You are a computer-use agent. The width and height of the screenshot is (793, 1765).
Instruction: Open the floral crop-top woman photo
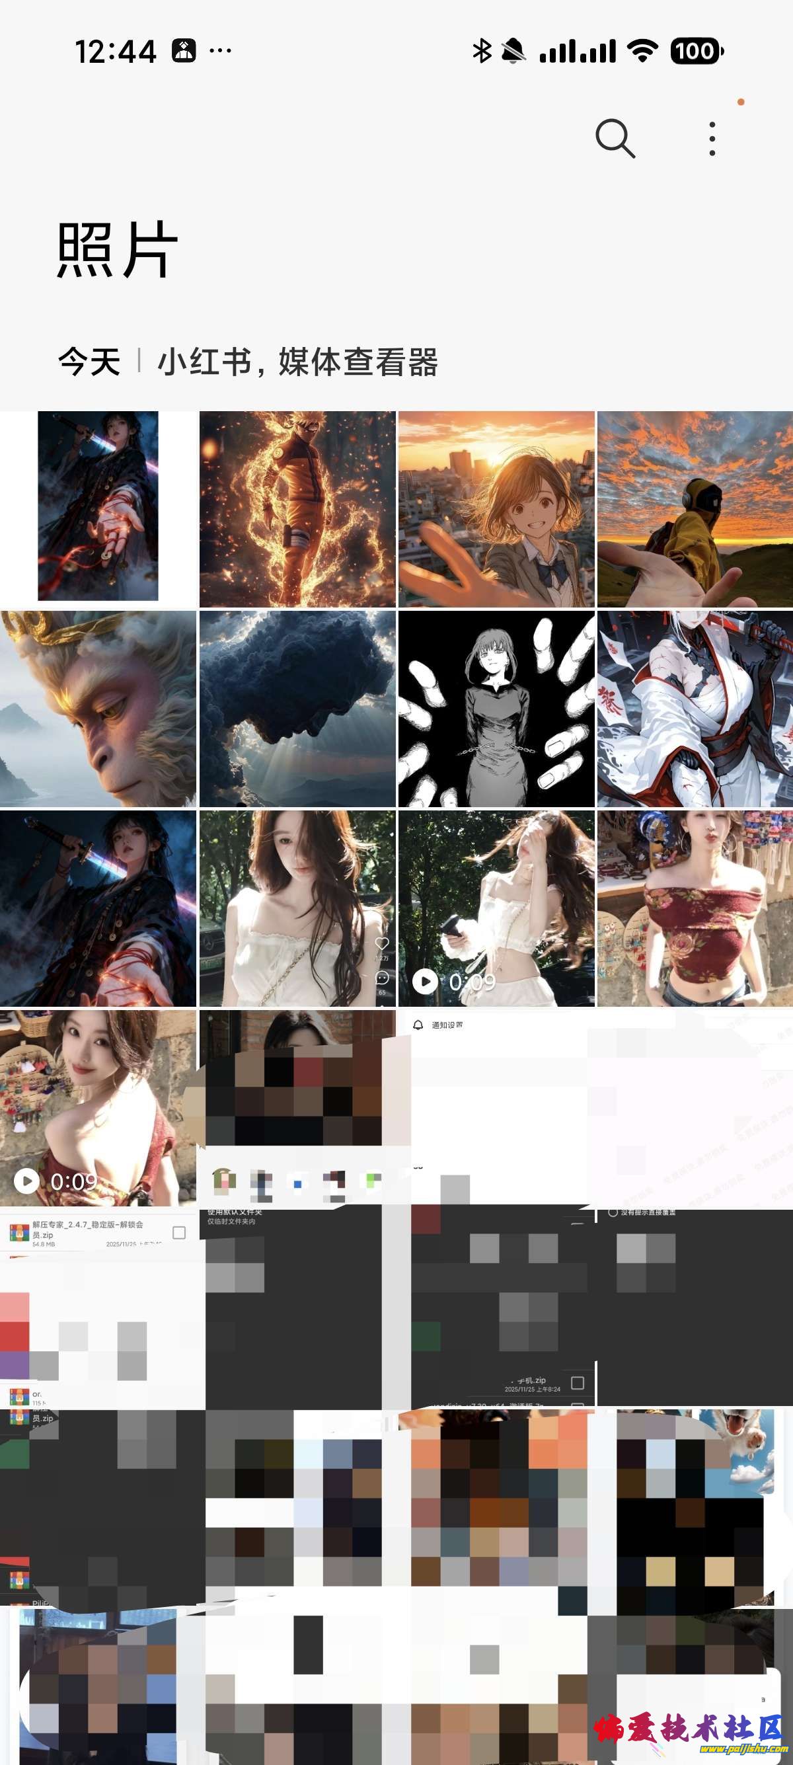(x=695, y=908)
